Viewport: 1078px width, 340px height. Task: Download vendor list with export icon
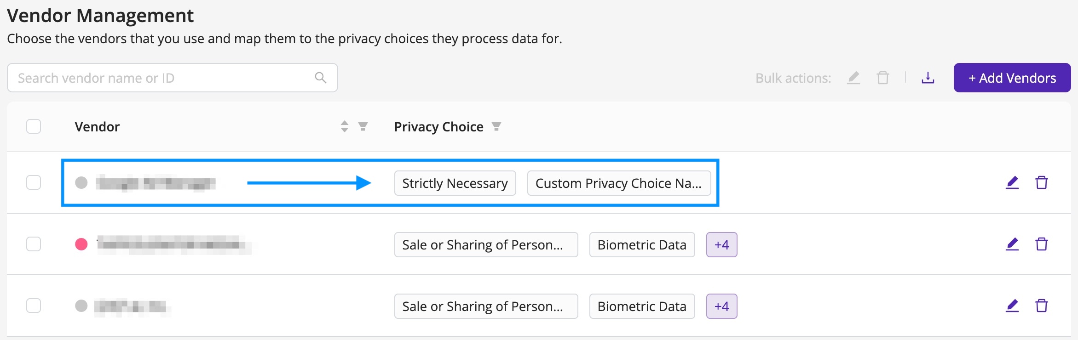pos(928,78)
